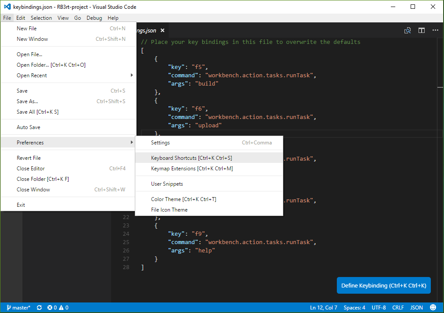Choose New File from File menu
The width and height of the screenshot is (444, 313).
68,28
